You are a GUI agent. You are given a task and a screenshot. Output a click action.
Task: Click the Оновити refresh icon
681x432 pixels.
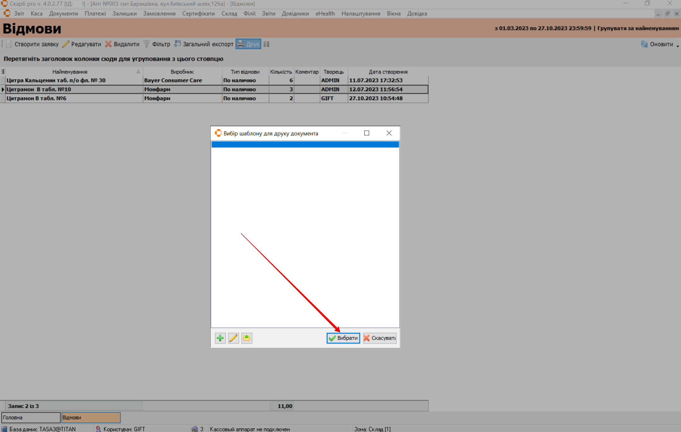644,44
